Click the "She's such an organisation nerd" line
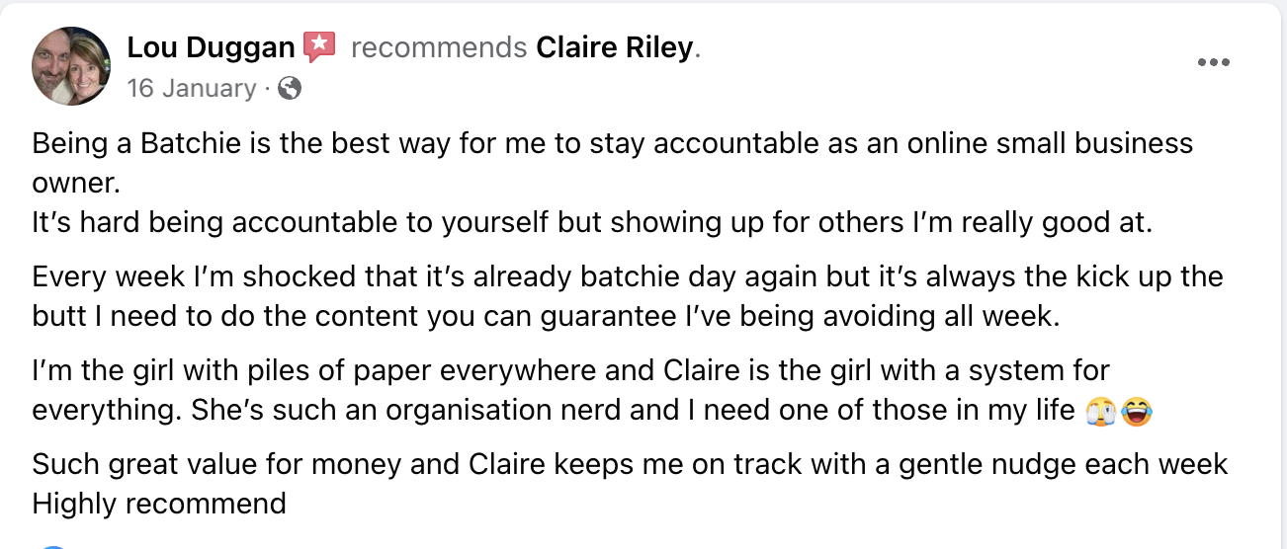 (554, 410)
